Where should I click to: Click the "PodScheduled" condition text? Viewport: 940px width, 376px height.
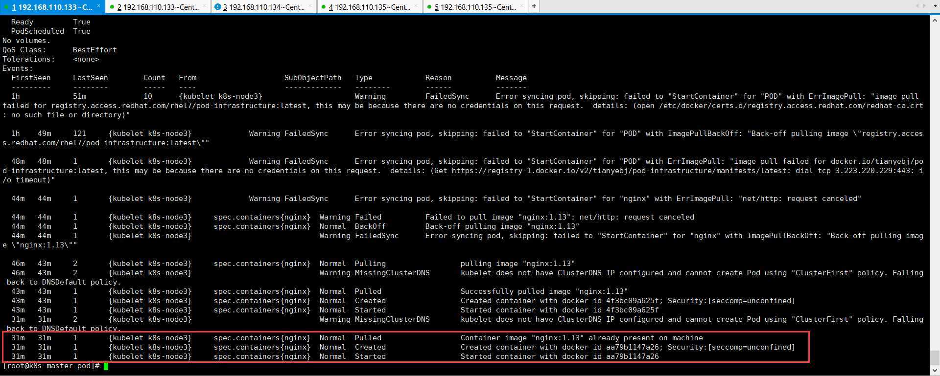coord(37,31)
